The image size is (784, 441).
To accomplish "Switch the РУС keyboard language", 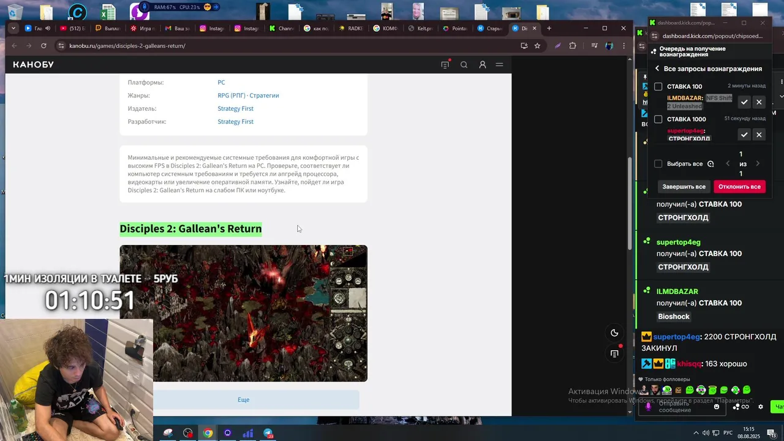I will click(728, 433).
